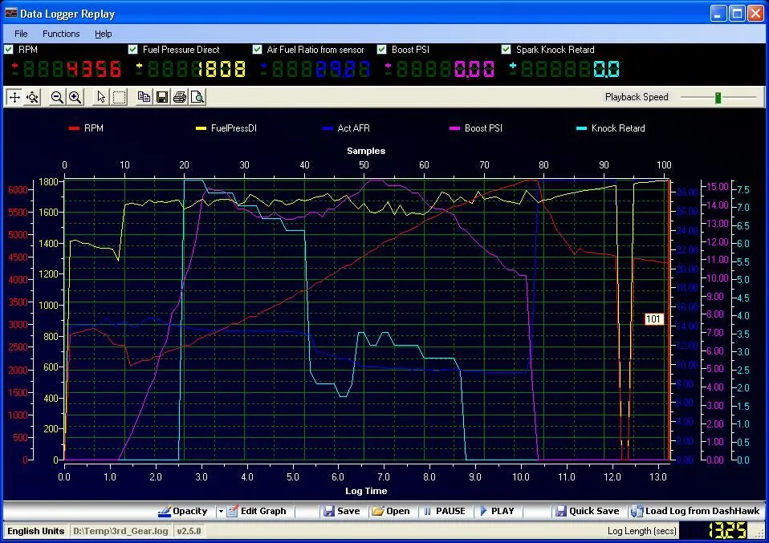769x543 pixels.
Task: Click the zoom-with-pan magnifier tool
Action: [32, 97]
